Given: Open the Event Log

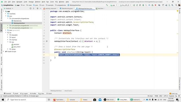Looking at the screenshot, I should (173, 93).
